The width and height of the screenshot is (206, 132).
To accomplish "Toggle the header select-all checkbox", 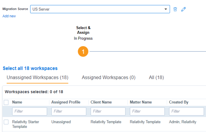I will (x=6, y=102).
